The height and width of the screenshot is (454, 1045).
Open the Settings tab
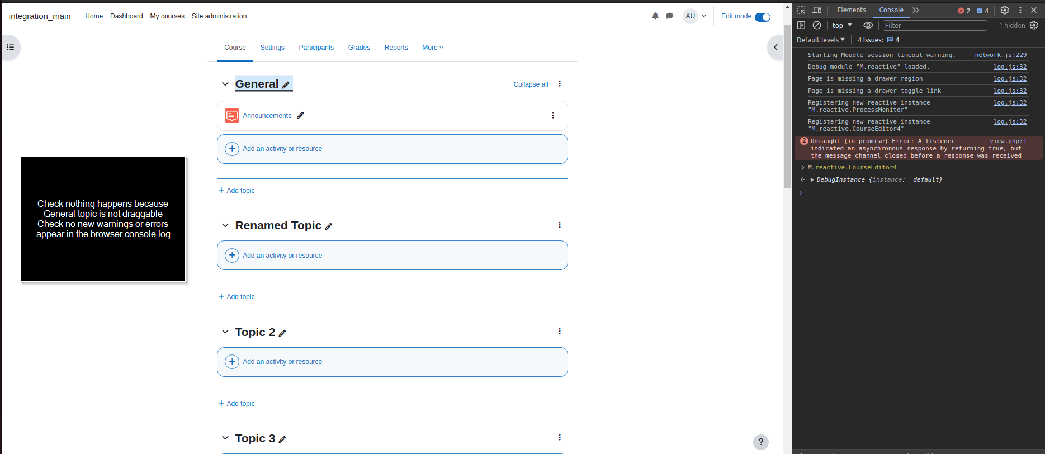click(x=272, y=48)
